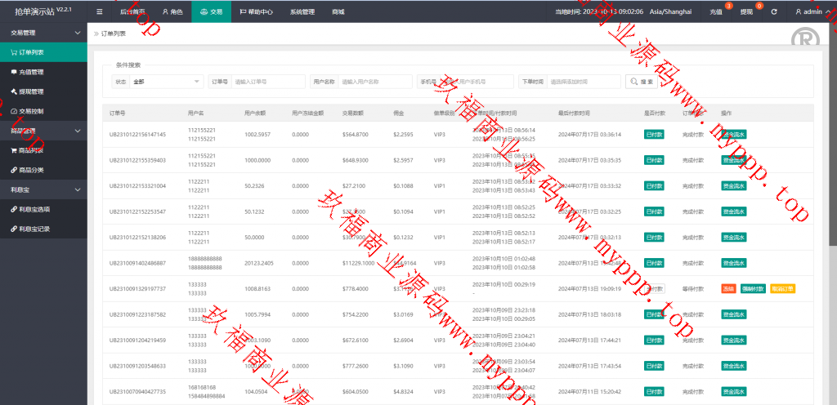Viewport: 837px width, 405px height.
Task: Open 商品列表 with the cart icon
Action: click(31, 150)
